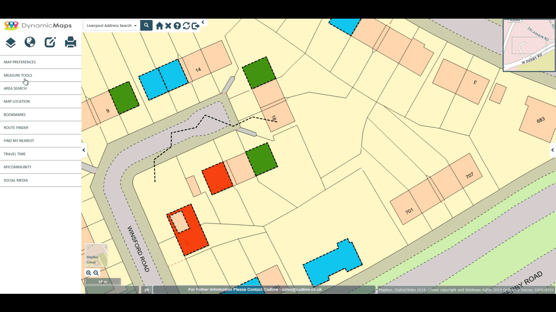Collapse the top toolbar arrow
This screenshot has height=312, width=556.
click(203, 22)
